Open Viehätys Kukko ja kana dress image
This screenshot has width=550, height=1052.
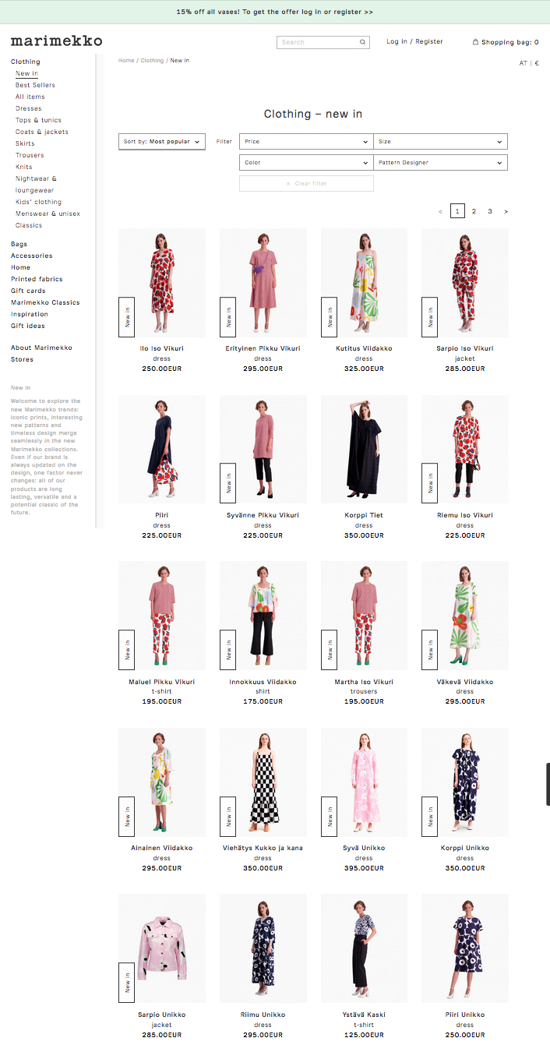point(263,782)
